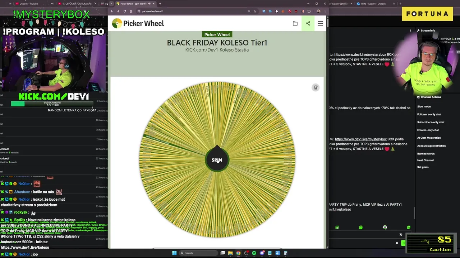This screenshot has height=258, width=460.
Task: Open Chrome three-dot menu
Action: [x=325, y=11]
